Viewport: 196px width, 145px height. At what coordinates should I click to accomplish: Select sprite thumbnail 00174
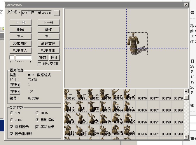[118, 95]
